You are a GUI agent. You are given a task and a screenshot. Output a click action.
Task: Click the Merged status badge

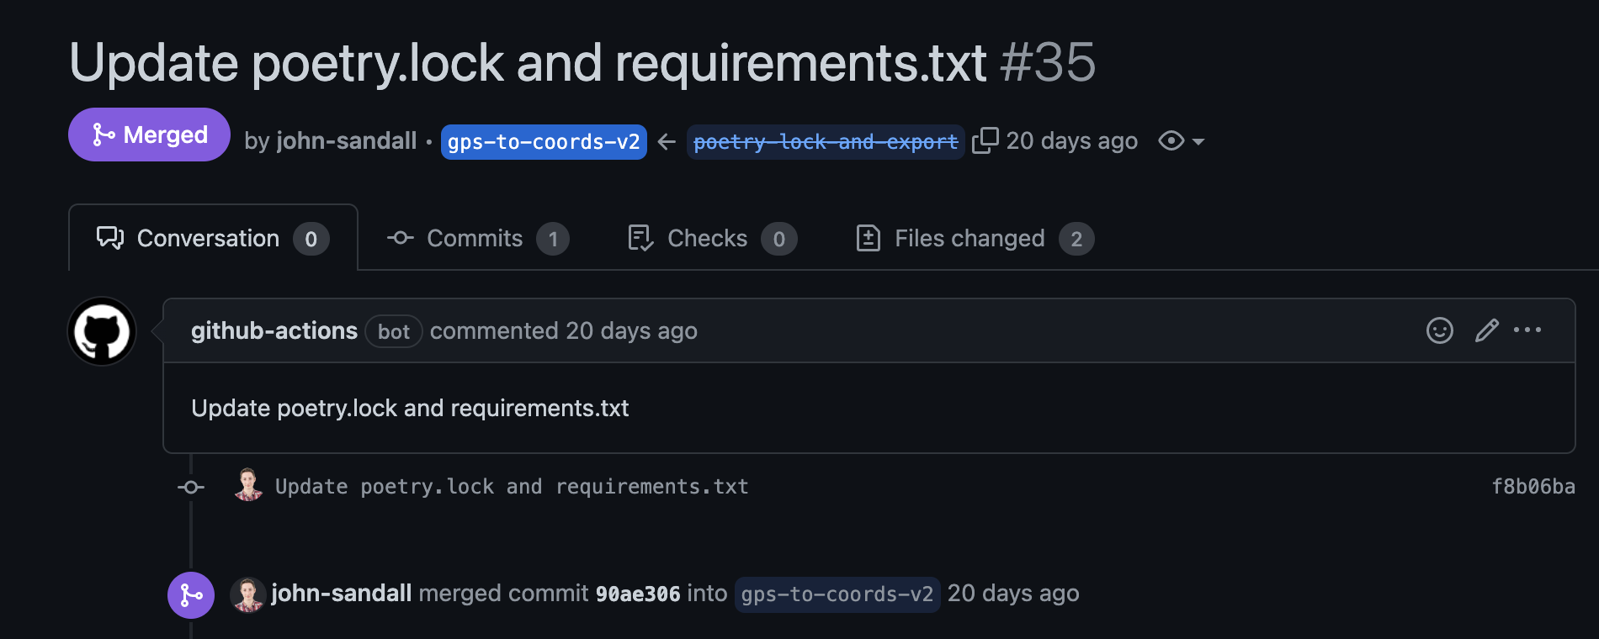[x=148, y=134]
